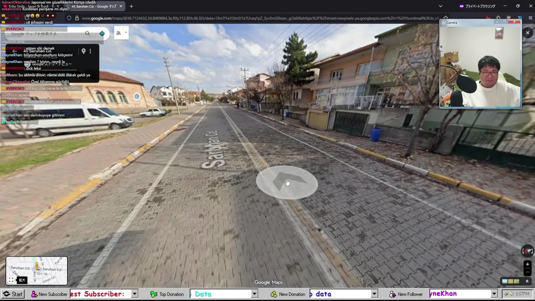Click the 45 Saruhan Cd. title in the card
This screenshot has width=535, height=301.
38,51
